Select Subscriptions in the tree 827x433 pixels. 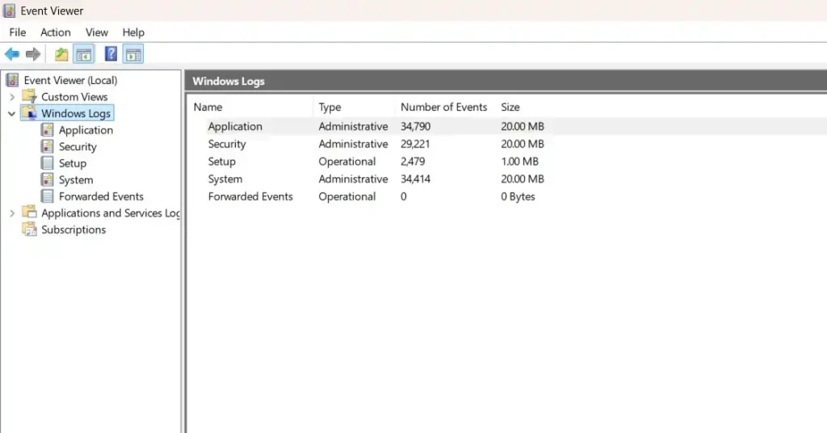click(x=73, y=229)
